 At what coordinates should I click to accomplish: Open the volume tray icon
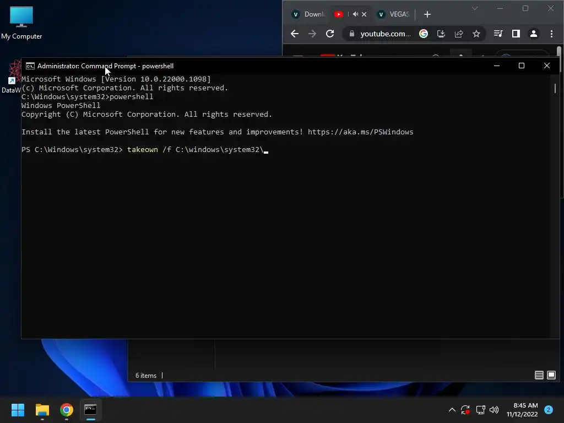coord(494,410)
